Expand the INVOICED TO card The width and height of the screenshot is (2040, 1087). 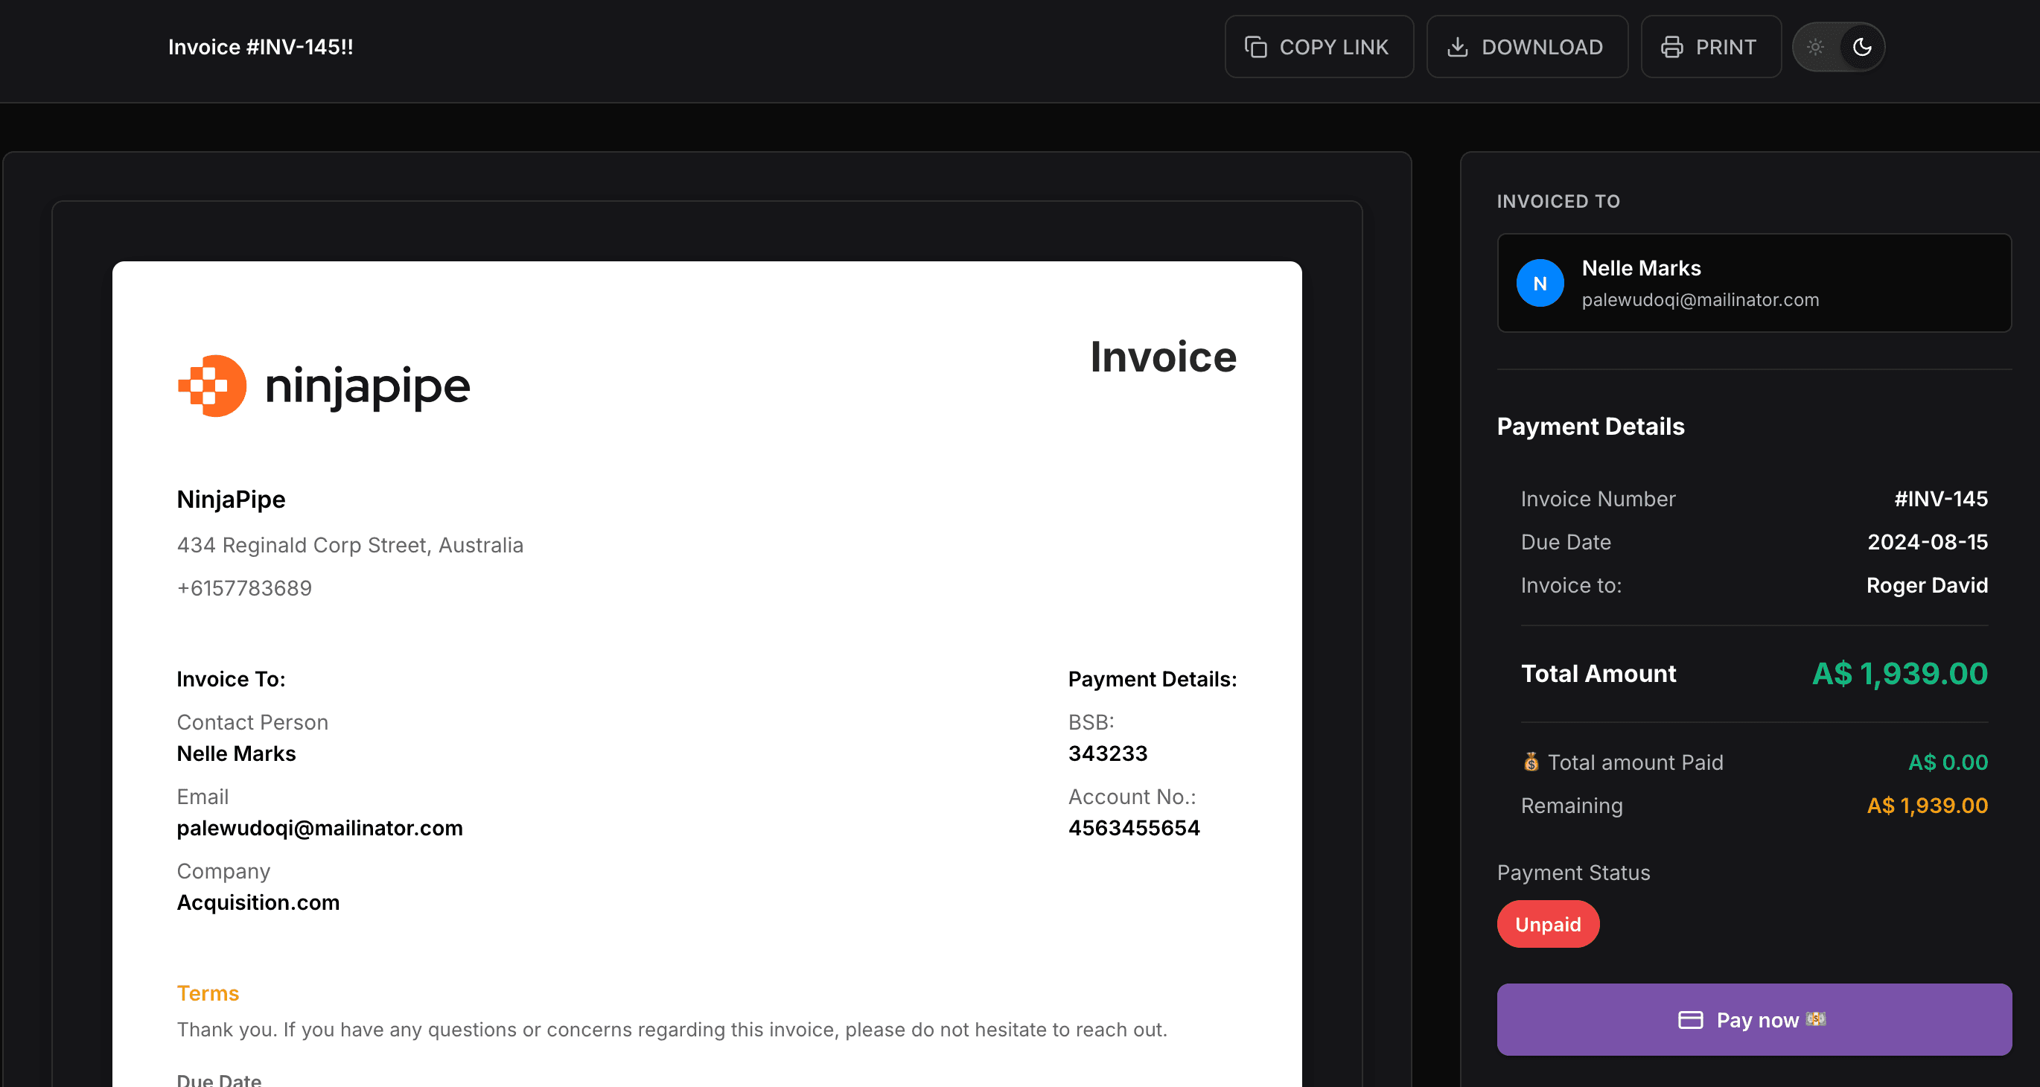[x=1754, y=283]
